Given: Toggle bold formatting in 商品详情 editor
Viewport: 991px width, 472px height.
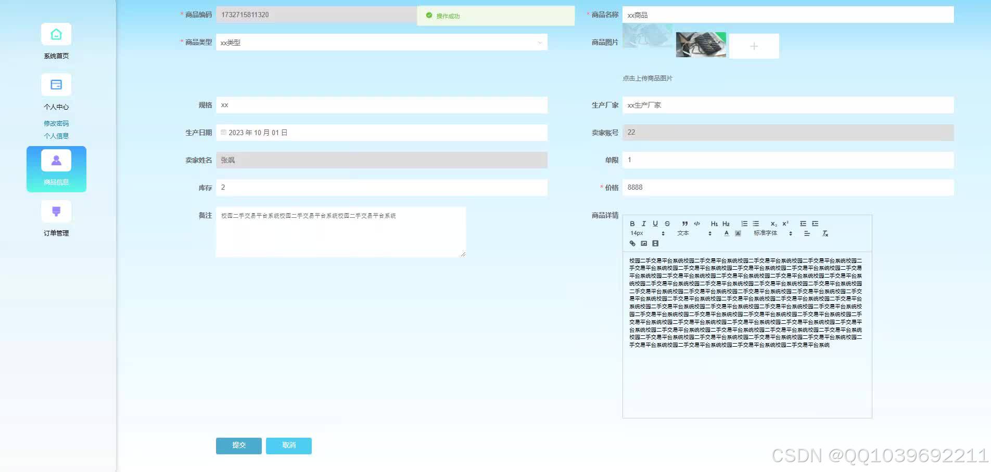Looking at the screenshot, I should tap(632, 224).
